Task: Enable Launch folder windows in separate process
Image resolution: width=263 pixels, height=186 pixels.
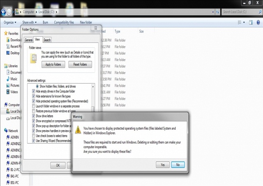Action: (34, 106)
